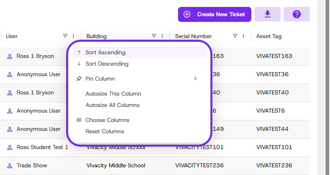Open the Building column three-dot menu

tap(162, 36)
